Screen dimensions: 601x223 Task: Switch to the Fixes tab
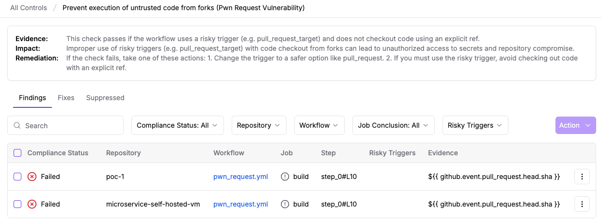point(66,98)
